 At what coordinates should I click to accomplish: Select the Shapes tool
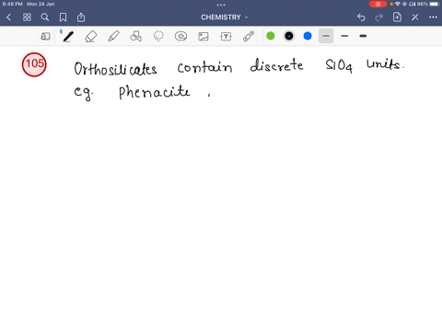136,37
